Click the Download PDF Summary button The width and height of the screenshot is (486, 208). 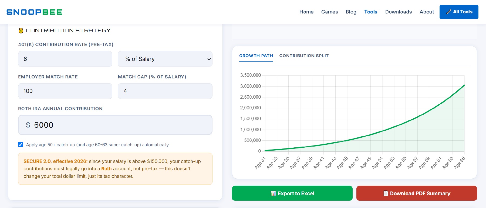[417, 193]
